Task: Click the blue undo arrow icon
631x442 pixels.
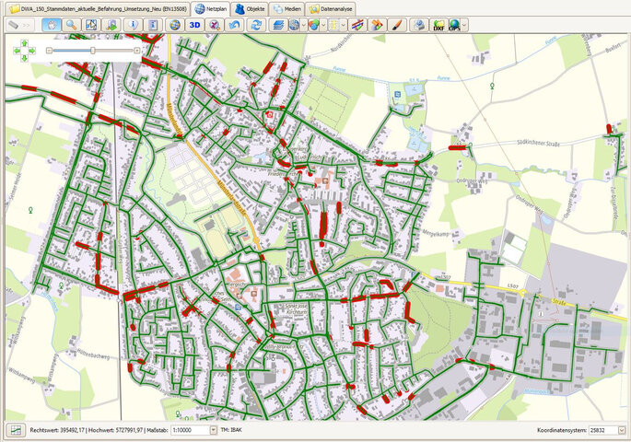Action: point(235,25)
